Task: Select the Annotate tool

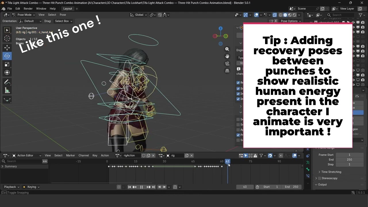Action: tap(7, 82)
